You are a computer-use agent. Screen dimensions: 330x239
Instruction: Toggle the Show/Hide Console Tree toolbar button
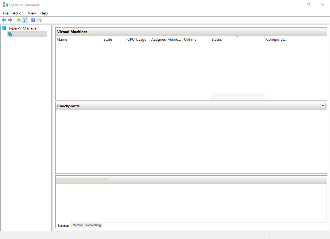click(25, 20)
